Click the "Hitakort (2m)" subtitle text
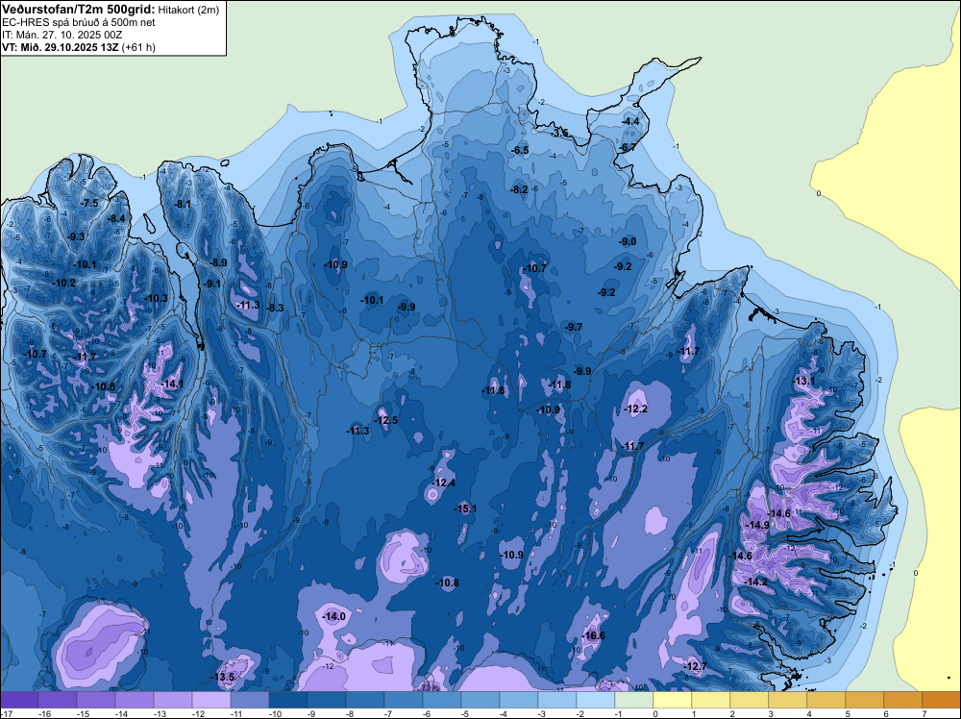The width and height of the screenshot is (961, 719). click(x=188, y=10)
